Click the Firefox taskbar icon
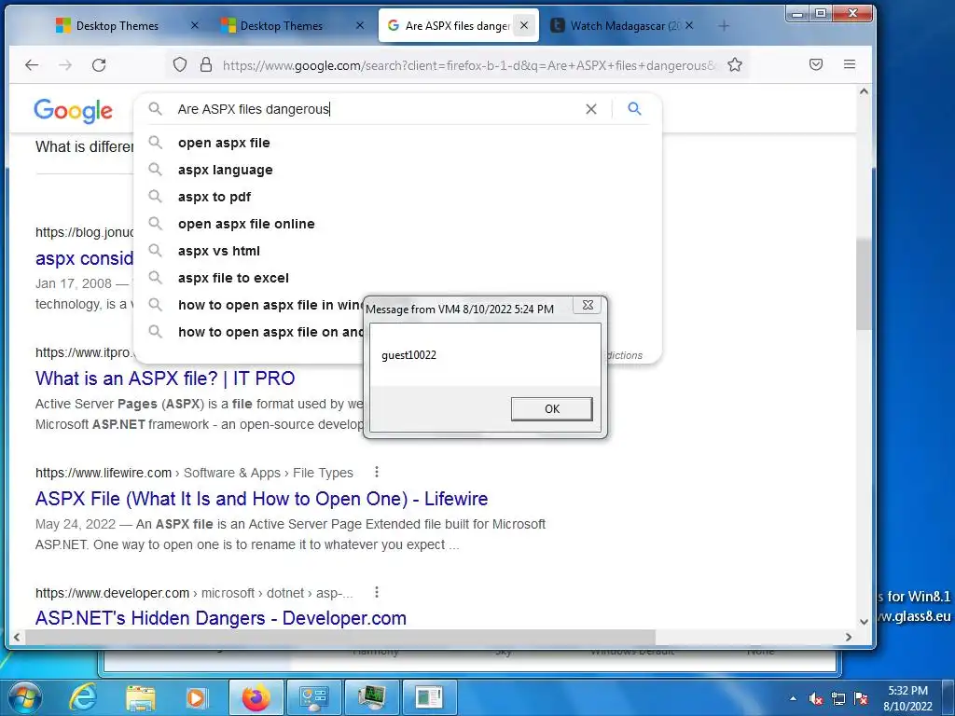The image size is (955, 716). click(x=256, y=697)
